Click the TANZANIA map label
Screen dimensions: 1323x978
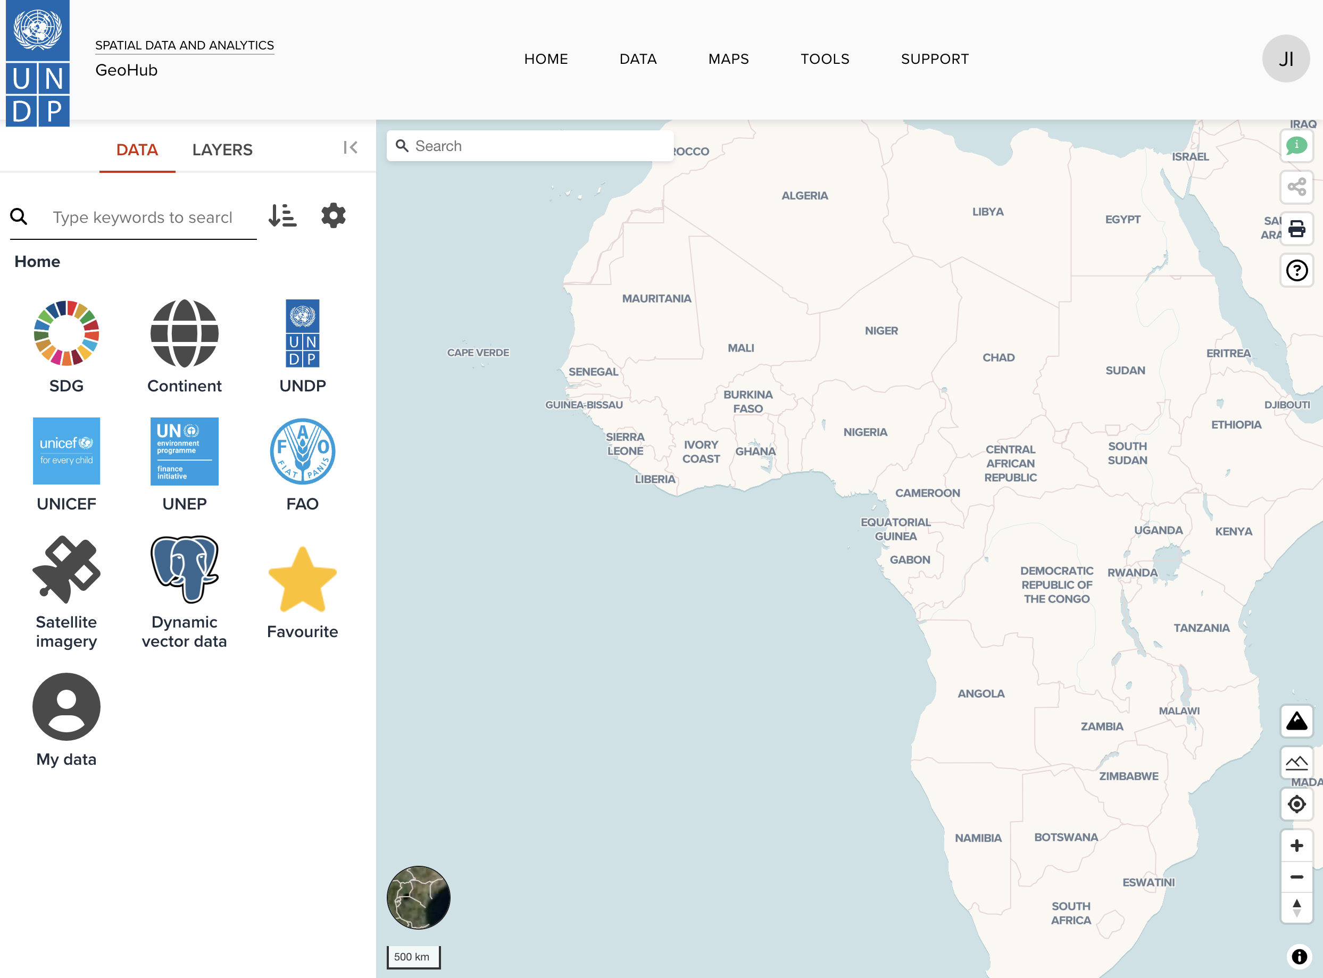click(1202, 628)
